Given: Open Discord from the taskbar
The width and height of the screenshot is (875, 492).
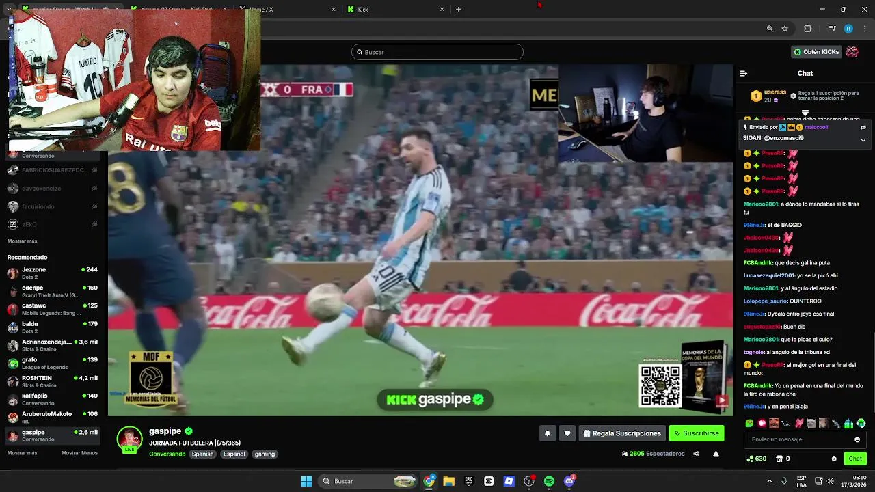Looking at the screenshot, I should pos(569,481).
